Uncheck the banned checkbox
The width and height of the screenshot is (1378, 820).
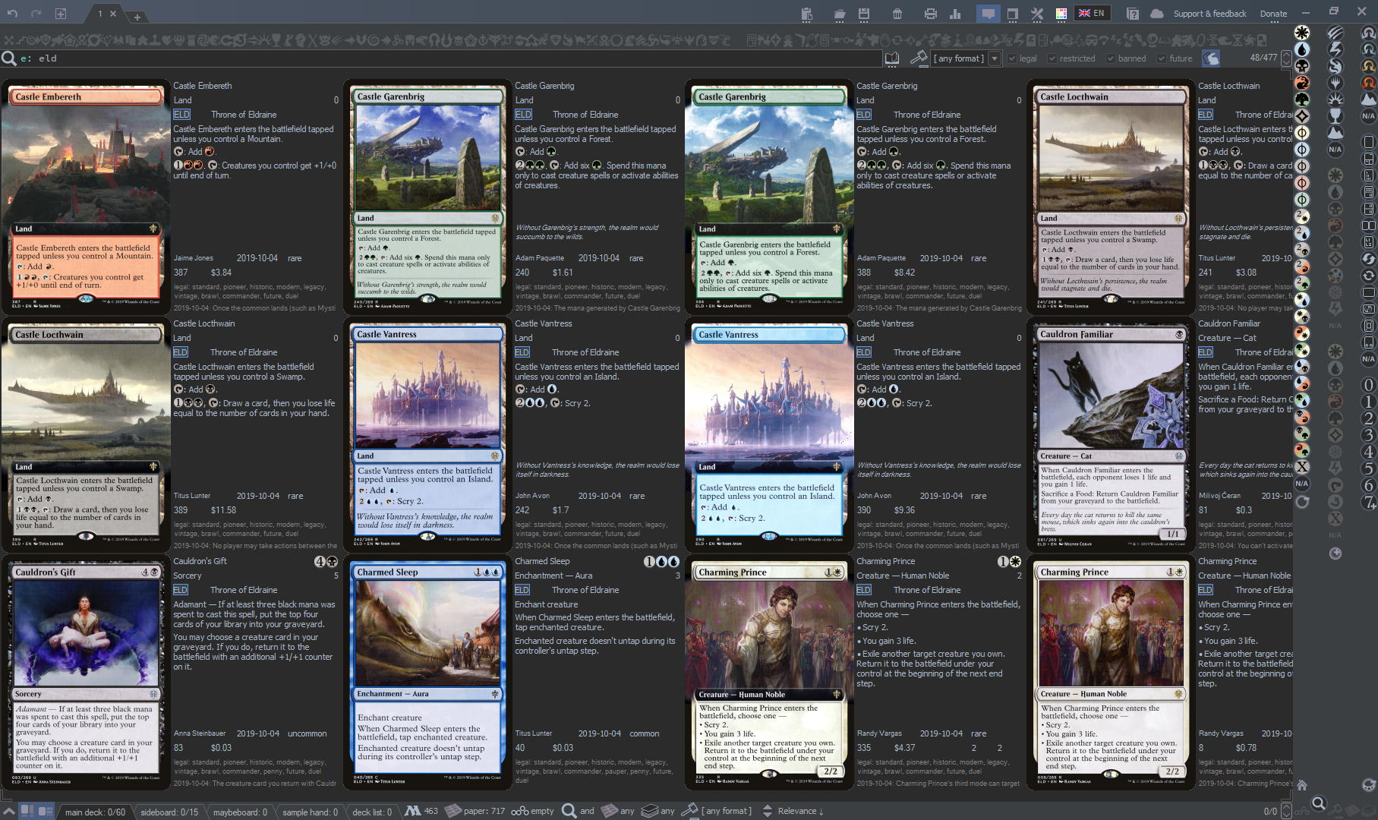1110,58
